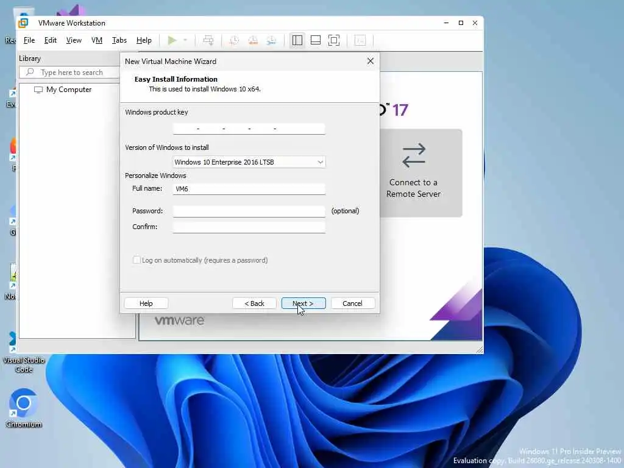
Task: Click the Library search field
Action: click(69, 73)
